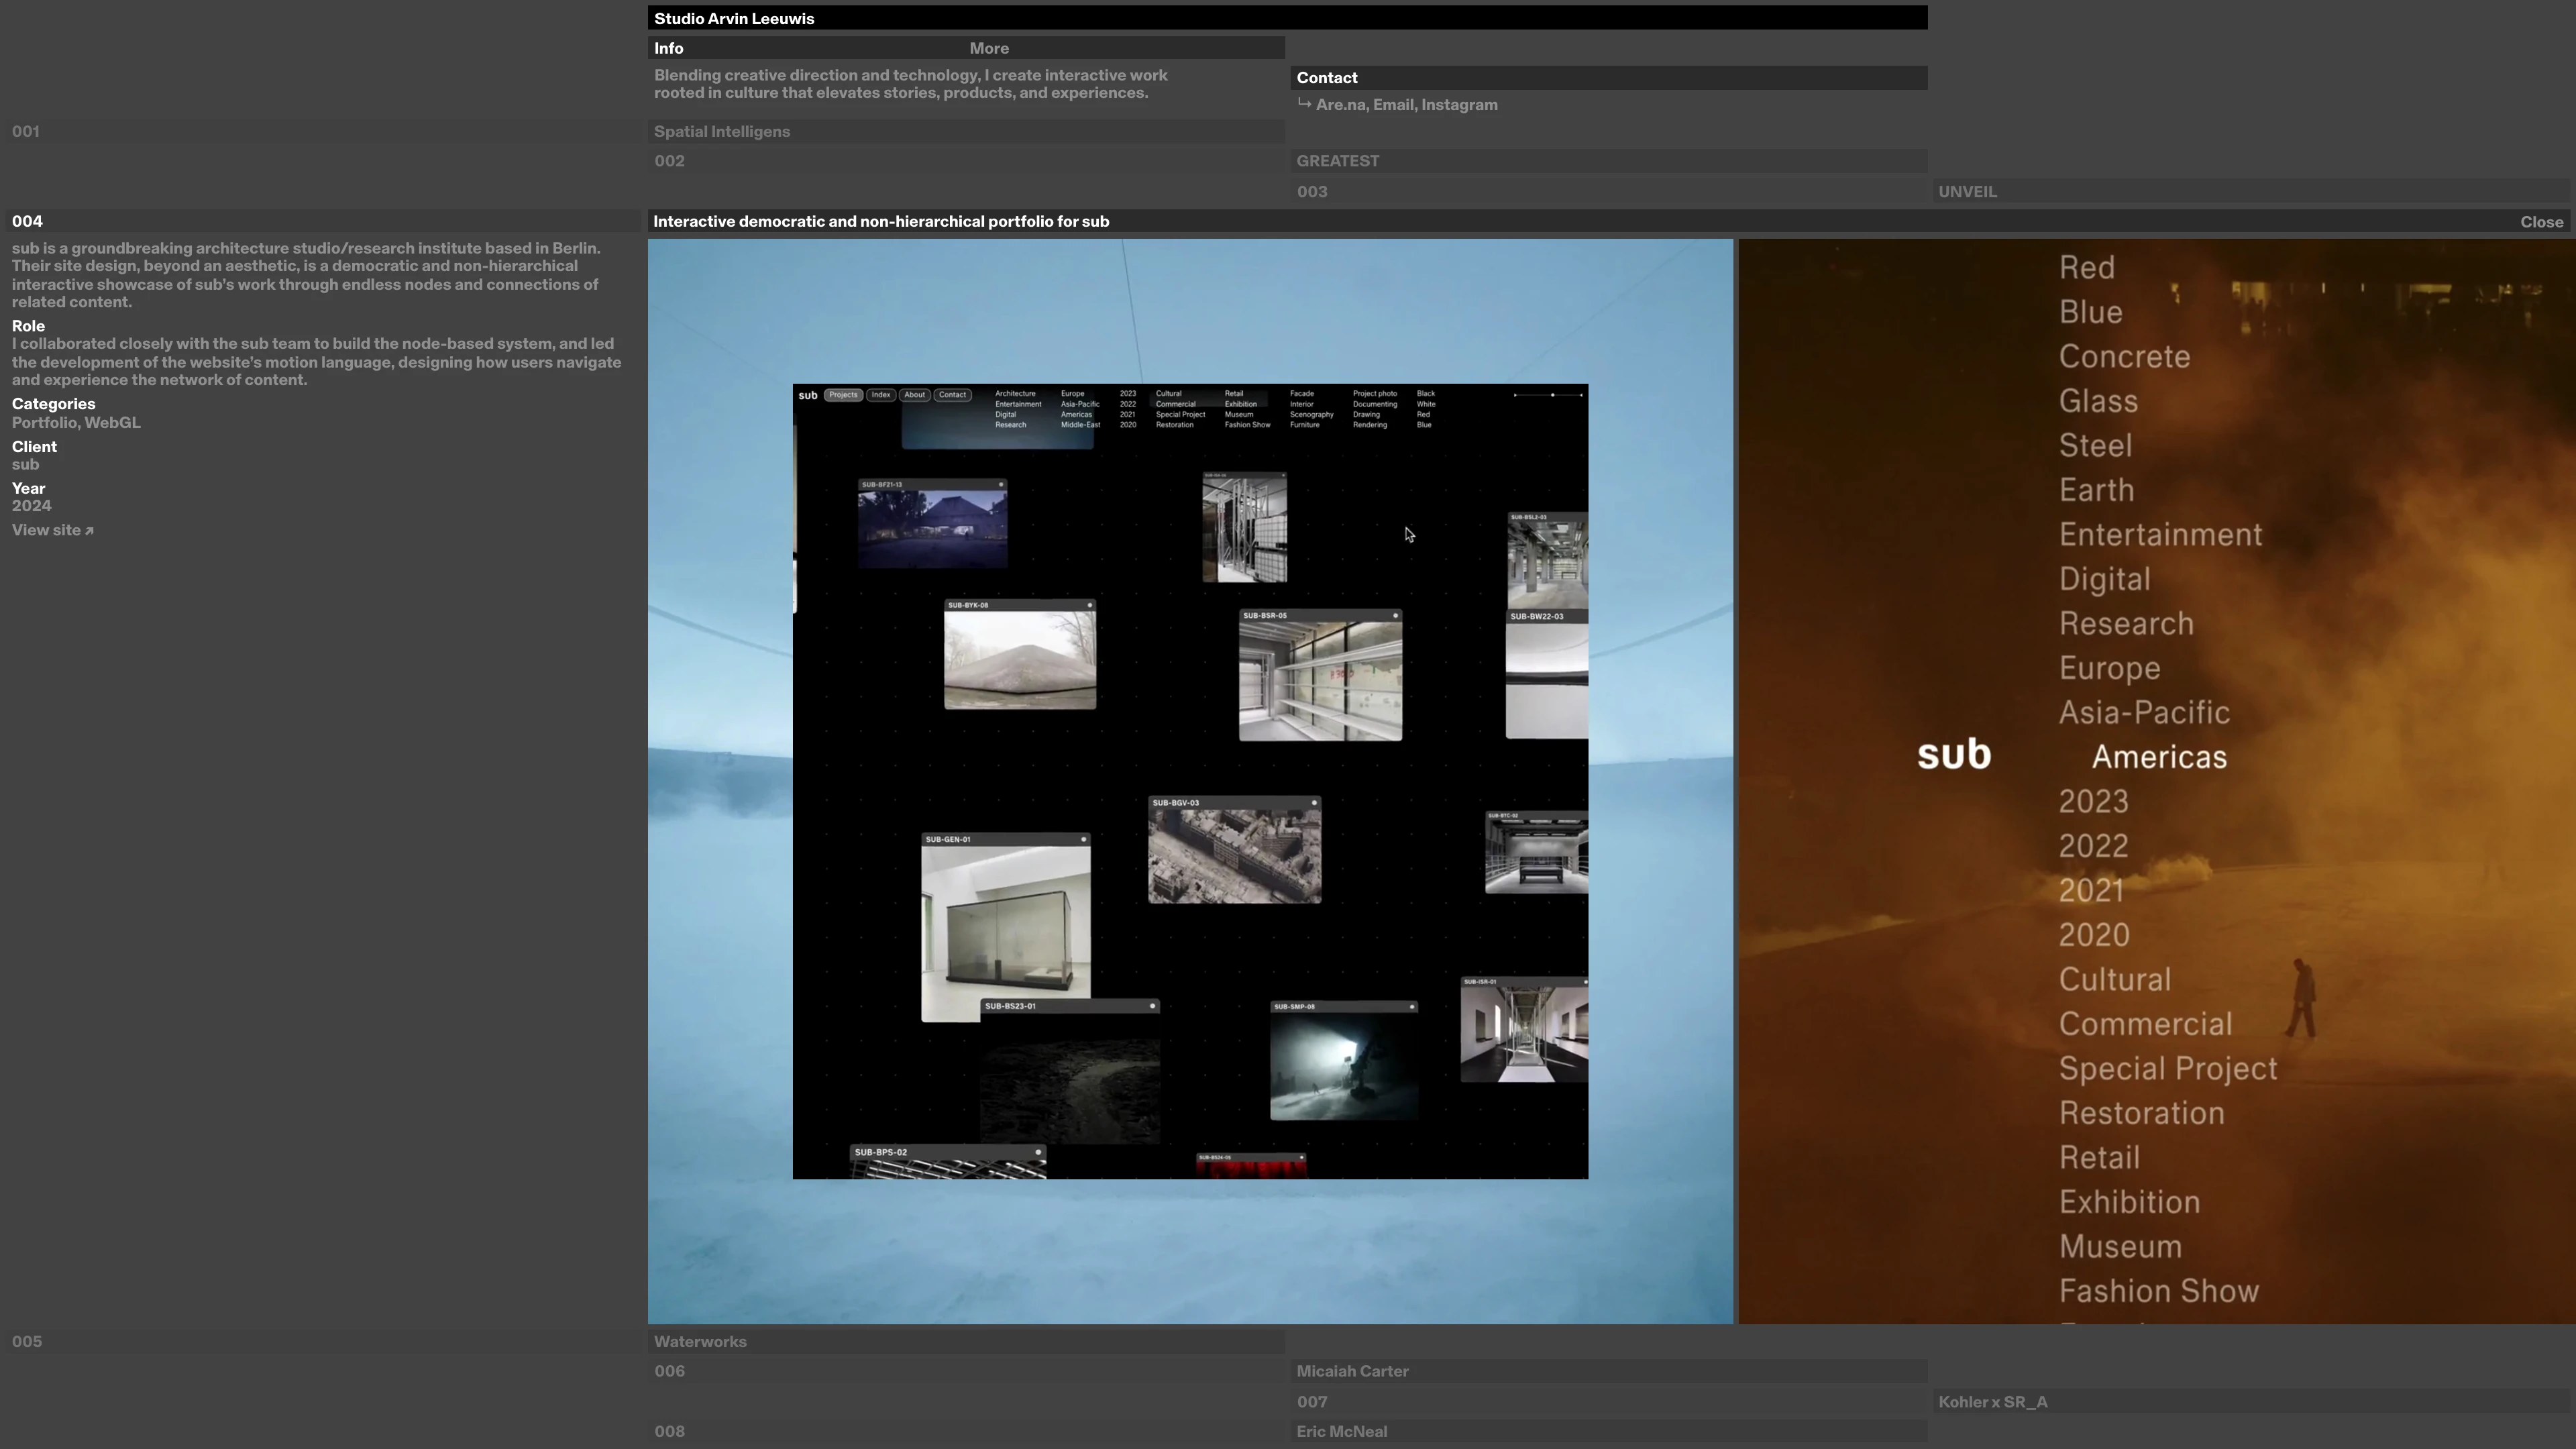Expand project 001 Spatial Intelligens row
Screen dimensions: 2576x1449
pos(721,132)
